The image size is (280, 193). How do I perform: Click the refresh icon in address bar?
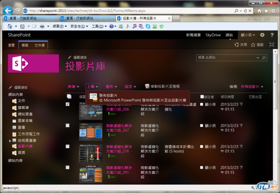pyautogui.click(x=245, y=11)
